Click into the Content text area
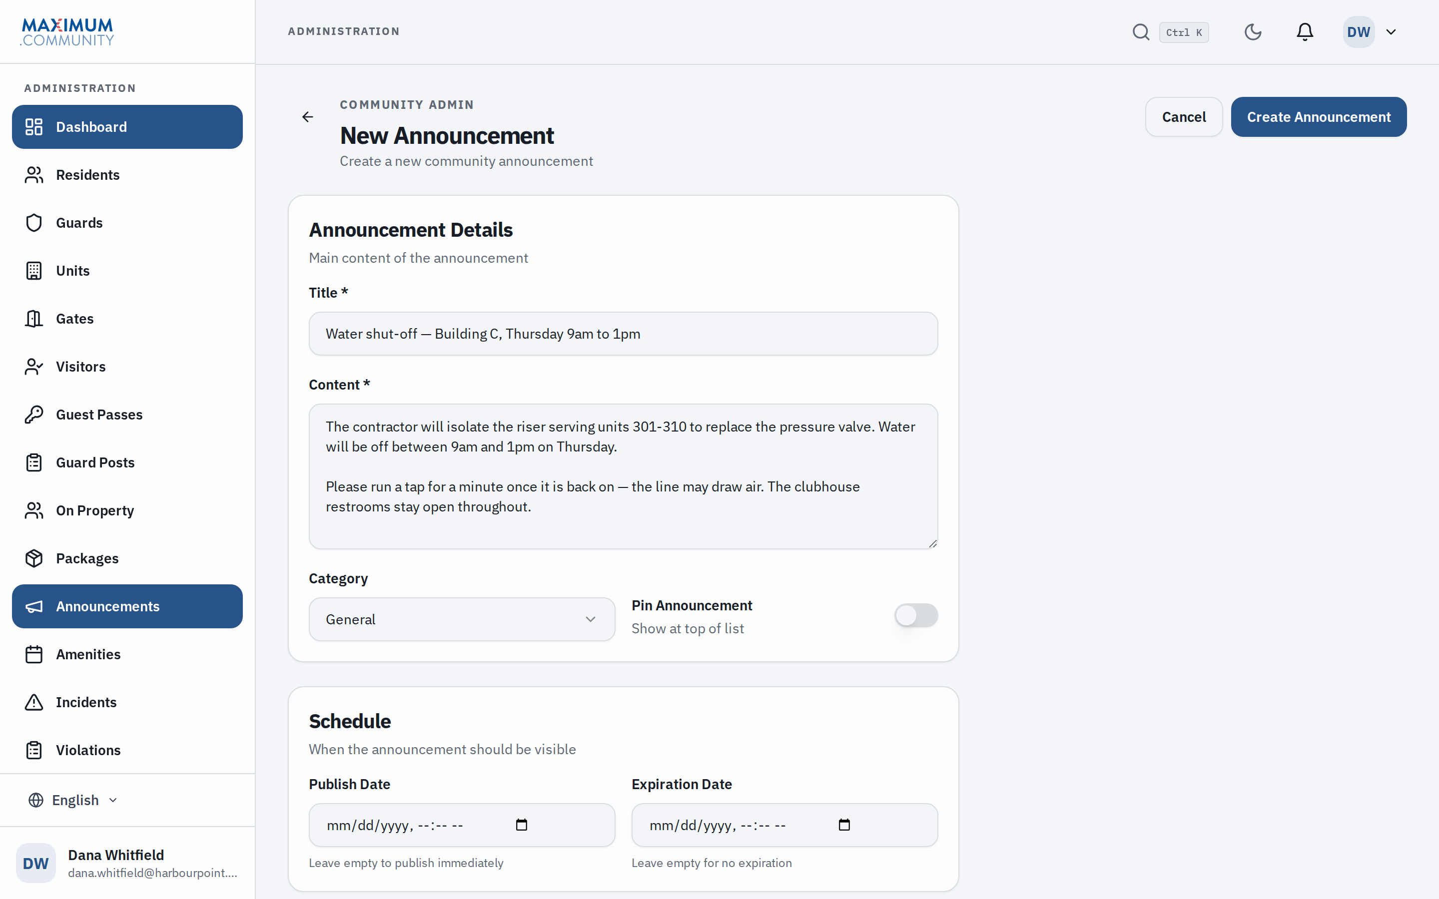Image resolution: width=1439 pixels, height=899 pixels. (623, 476)
